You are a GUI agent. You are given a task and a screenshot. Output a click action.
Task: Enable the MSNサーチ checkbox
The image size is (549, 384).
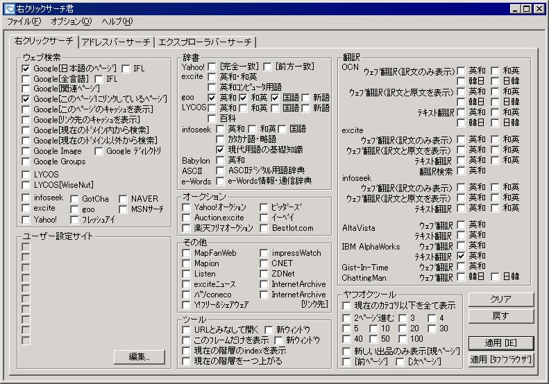pos(123,209)
